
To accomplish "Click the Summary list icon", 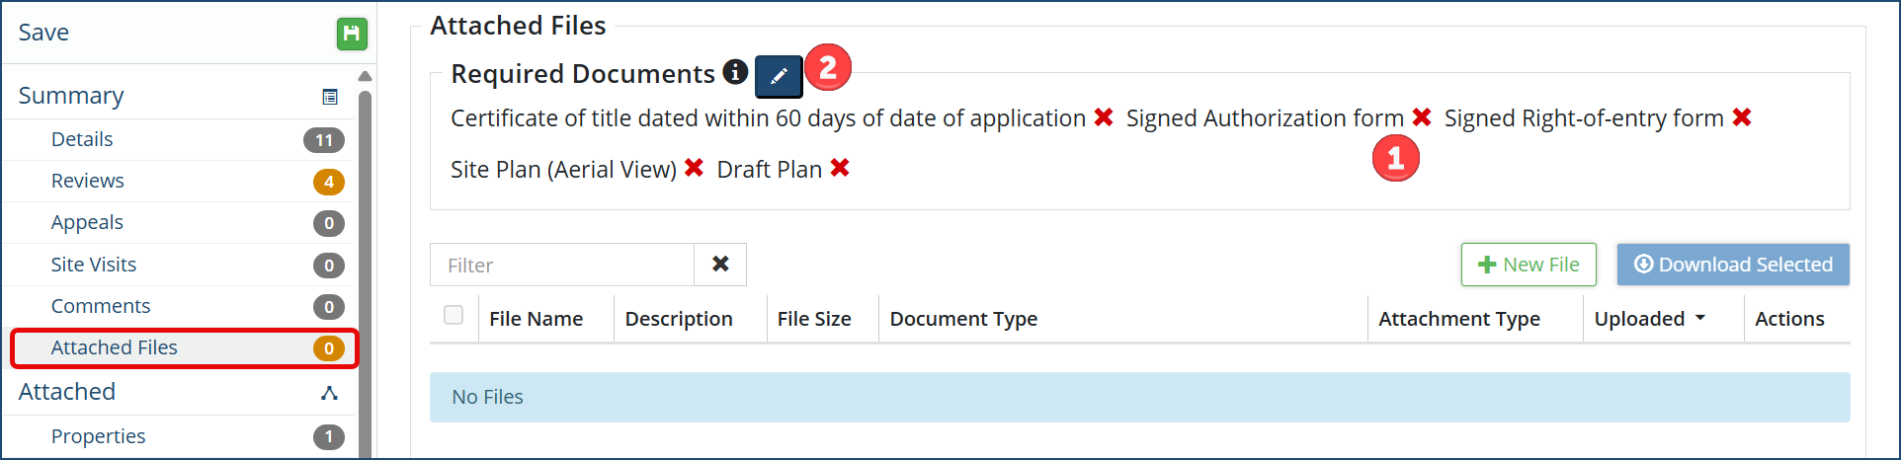I will tap(330, 97).
